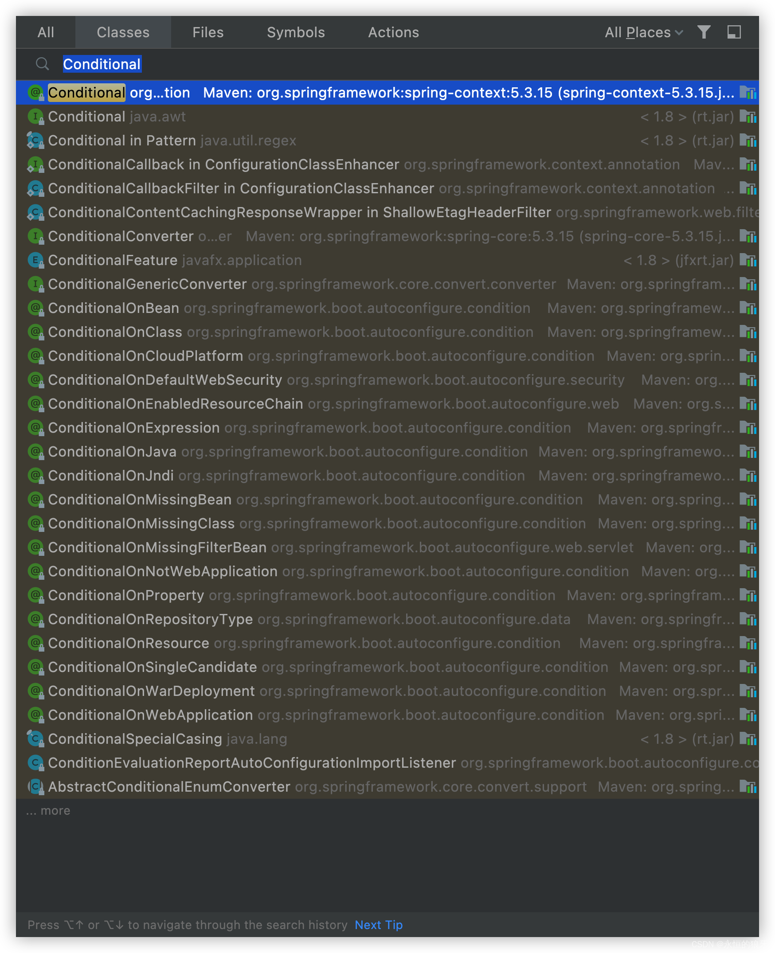Select Conditional java.awt result
The image size is (775, 953).
[387, 117]
